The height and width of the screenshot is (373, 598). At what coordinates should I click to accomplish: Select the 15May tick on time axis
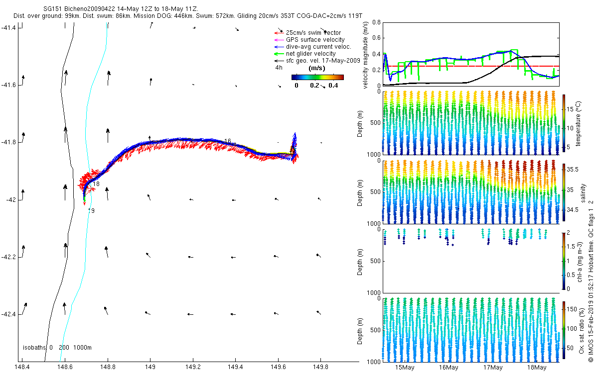(x=405, y=368)
